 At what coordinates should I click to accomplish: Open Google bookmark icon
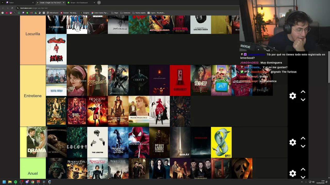click(x=3, y=13)
